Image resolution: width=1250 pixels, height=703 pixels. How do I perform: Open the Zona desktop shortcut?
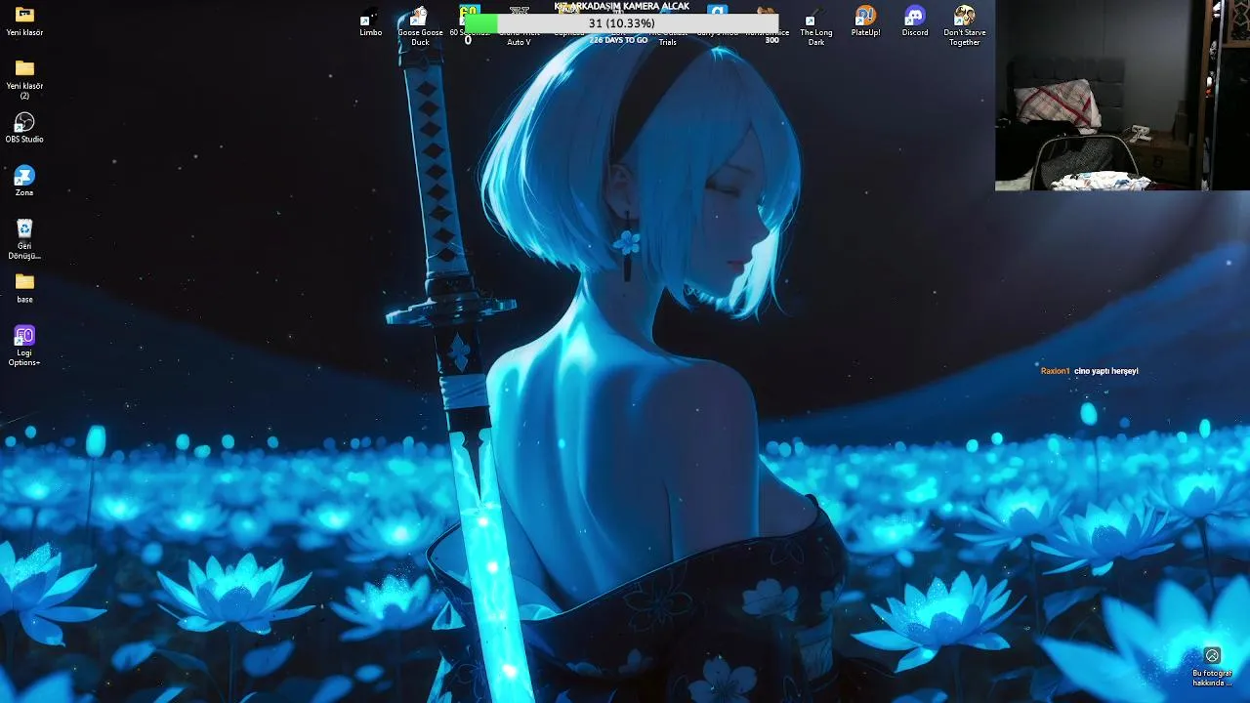coord(24,181)
